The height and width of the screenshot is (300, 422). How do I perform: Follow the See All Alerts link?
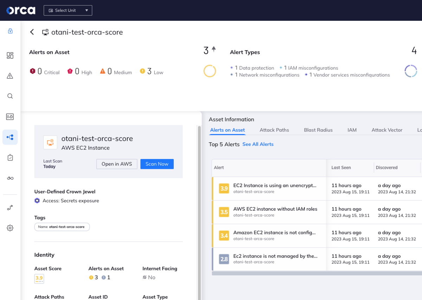(x=258, y=144)
